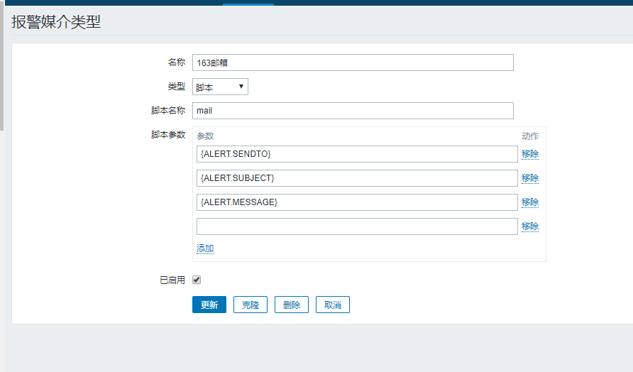Click the 名称 field containing 163邮箱
The height and width of the screenshot is (372, 633).
(352, 62)
